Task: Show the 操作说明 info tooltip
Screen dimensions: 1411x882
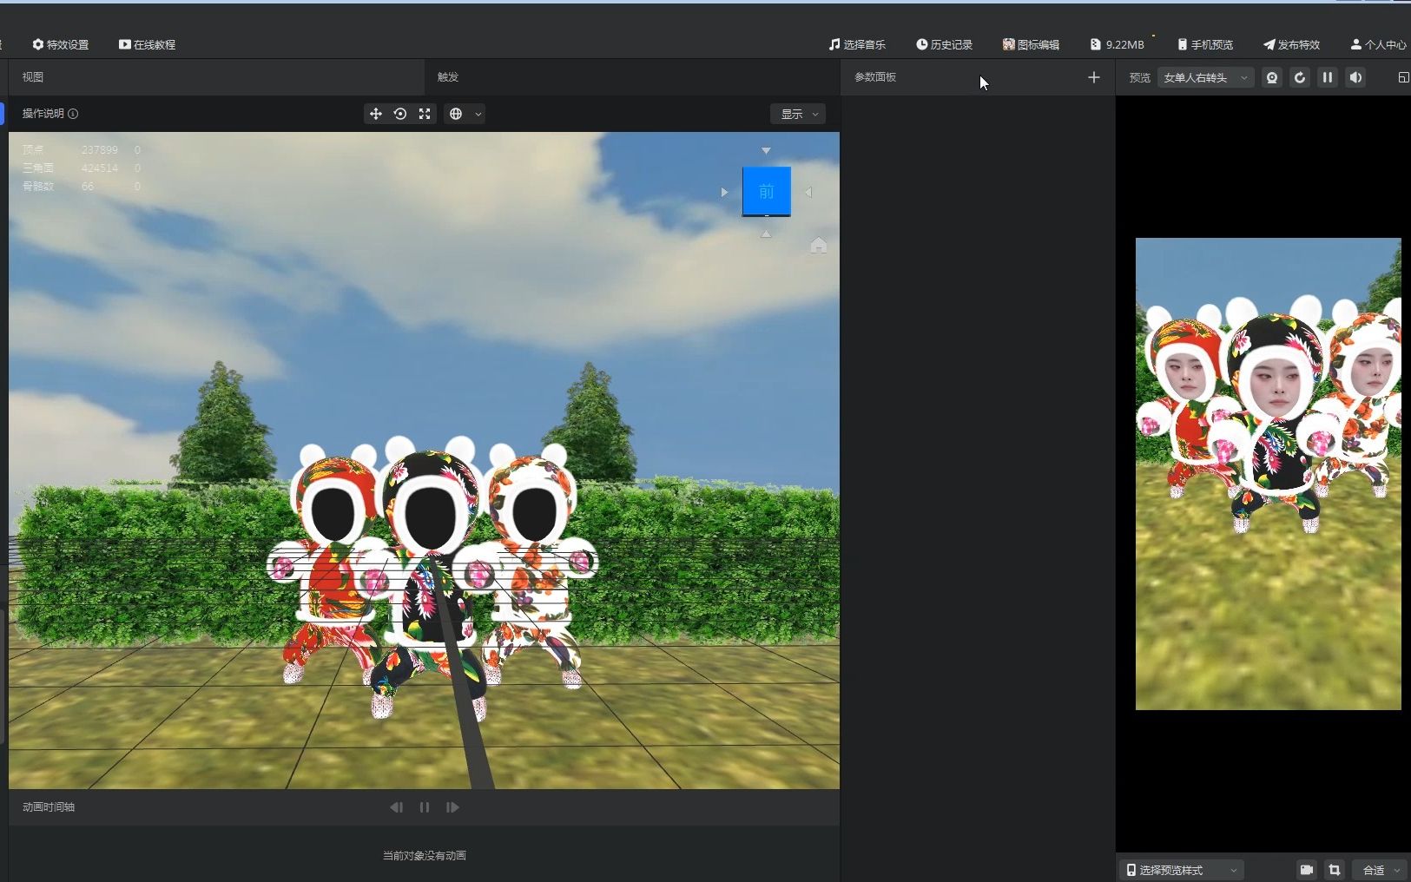Action: pos(73,114)
